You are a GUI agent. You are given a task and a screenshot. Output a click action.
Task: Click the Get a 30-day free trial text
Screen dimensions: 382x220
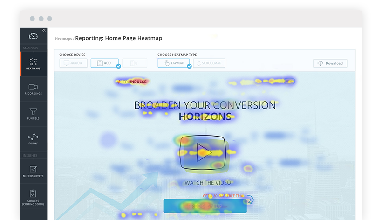pyautogui.click(x=224, y=196)
